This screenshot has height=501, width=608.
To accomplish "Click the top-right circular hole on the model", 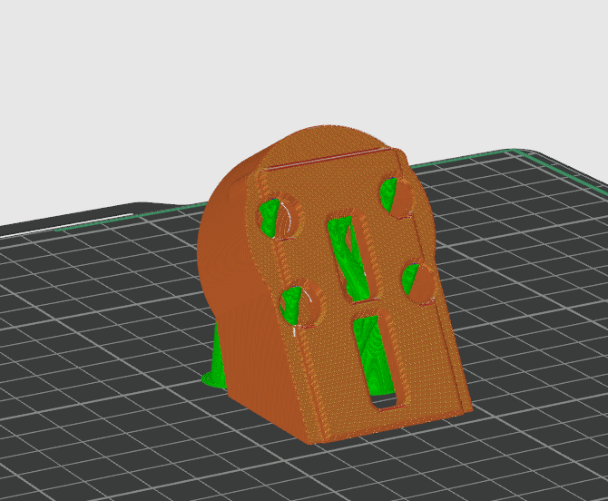I will (396, 194).
